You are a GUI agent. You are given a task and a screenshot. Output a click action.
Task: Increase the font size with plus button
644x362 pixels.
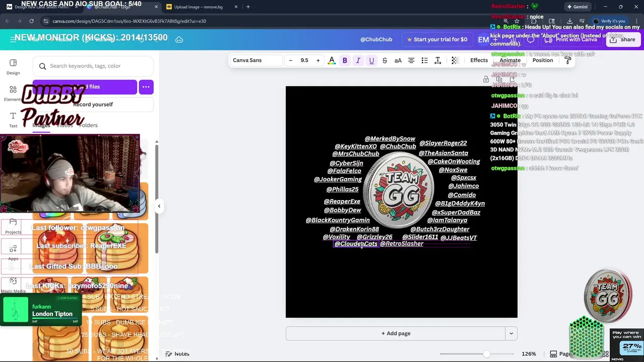pyautogui.click(x=318, y=60)
